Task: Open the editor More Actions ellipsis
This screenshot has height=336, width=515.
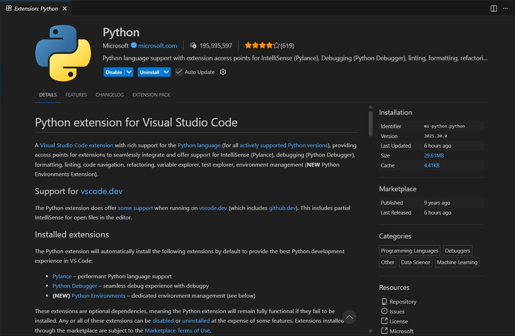Action: point(505,8)
